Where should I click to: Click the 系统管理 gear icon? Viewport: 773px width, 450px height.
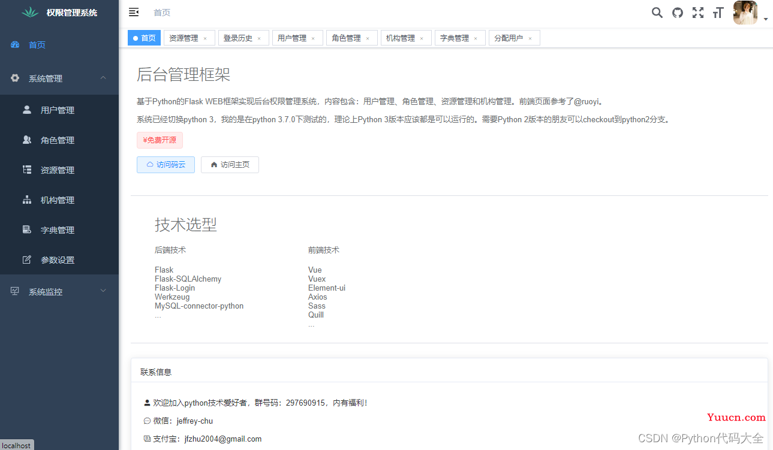pyautogui.click(x=15, y=78)
